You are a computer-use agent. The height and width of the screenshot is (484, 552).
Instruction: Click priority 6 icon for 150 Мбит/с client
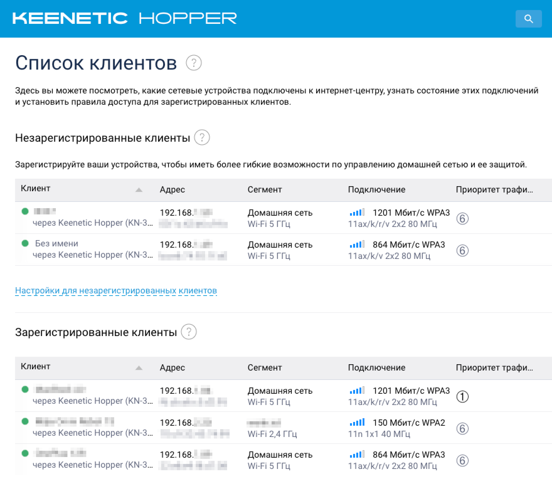pyautogui.click(x=462, y=429)
